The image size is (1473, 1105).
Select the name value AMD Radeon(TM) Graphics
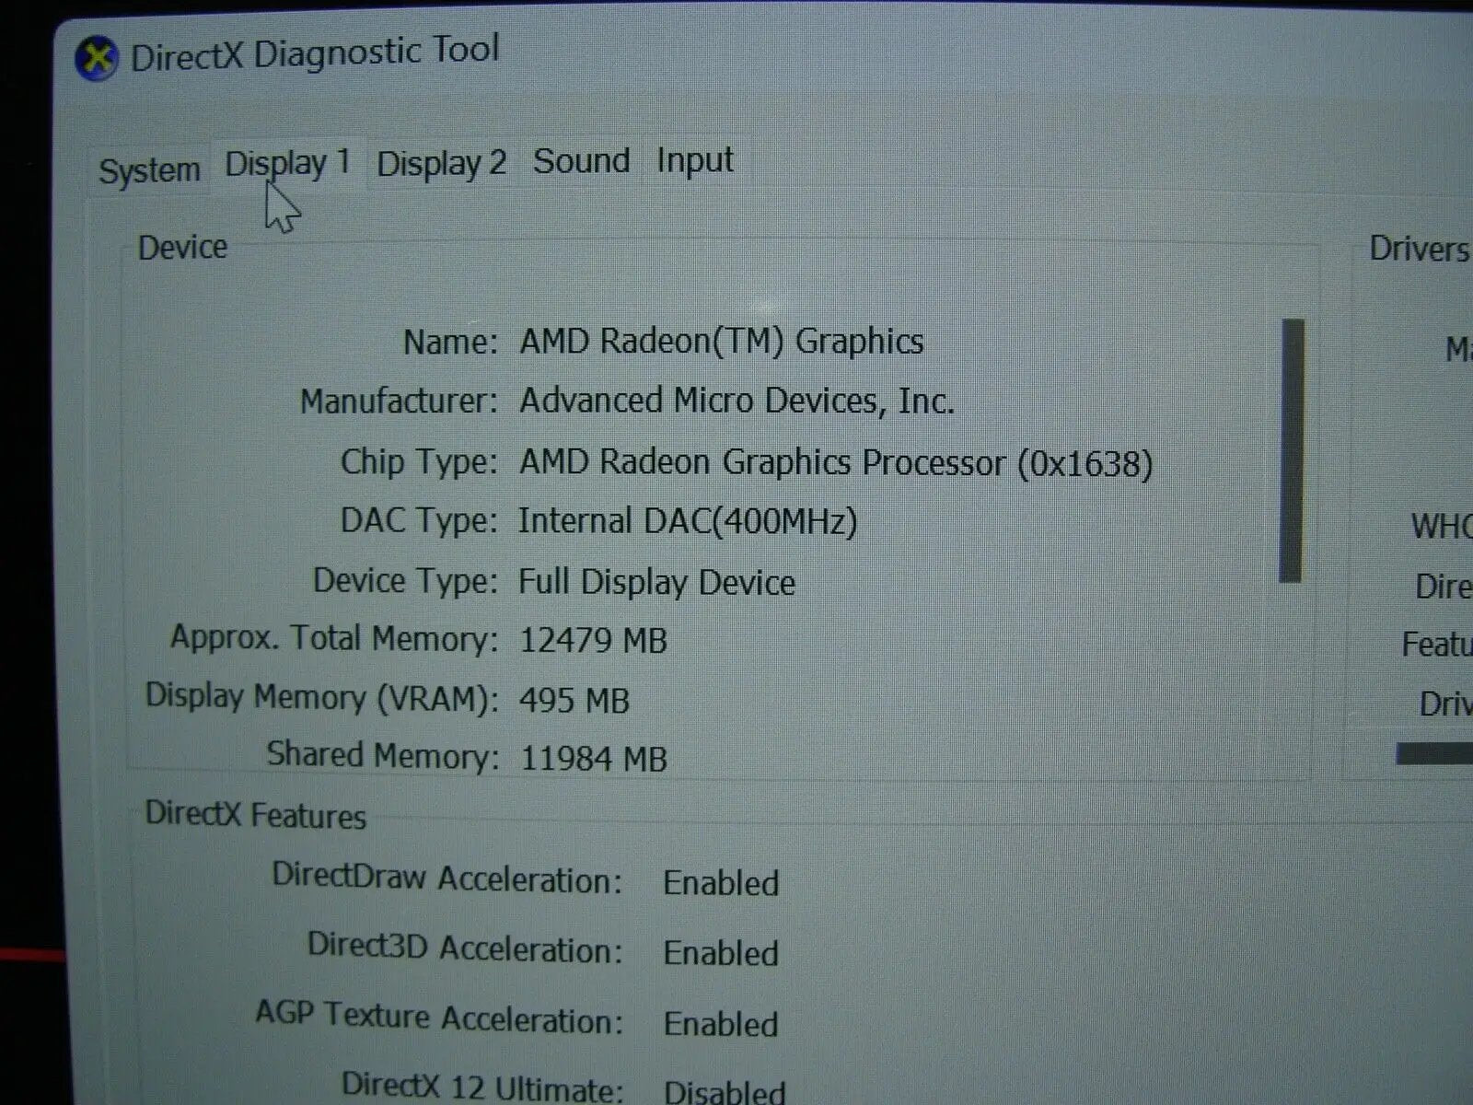(x=722, y=341)
